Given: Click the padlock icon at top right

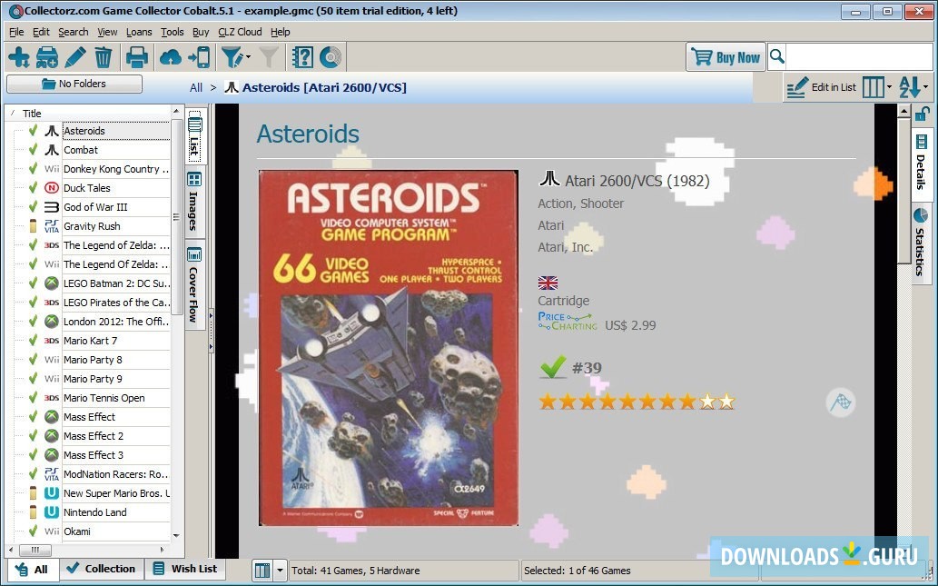Looking at the screenshot, I should pyautogui.click(x=923, y=113).
